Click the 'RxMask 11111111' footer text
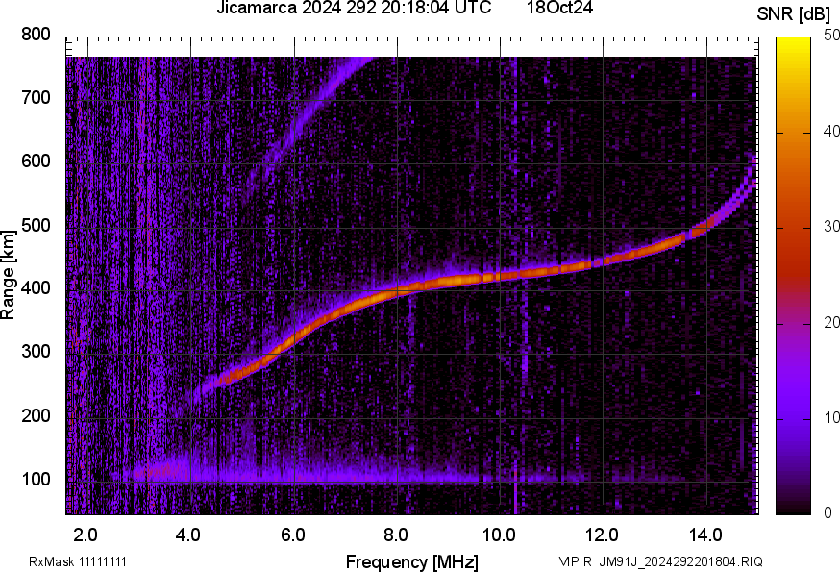The height and width of the screenshot is (572, 840). tap(78, 561)
